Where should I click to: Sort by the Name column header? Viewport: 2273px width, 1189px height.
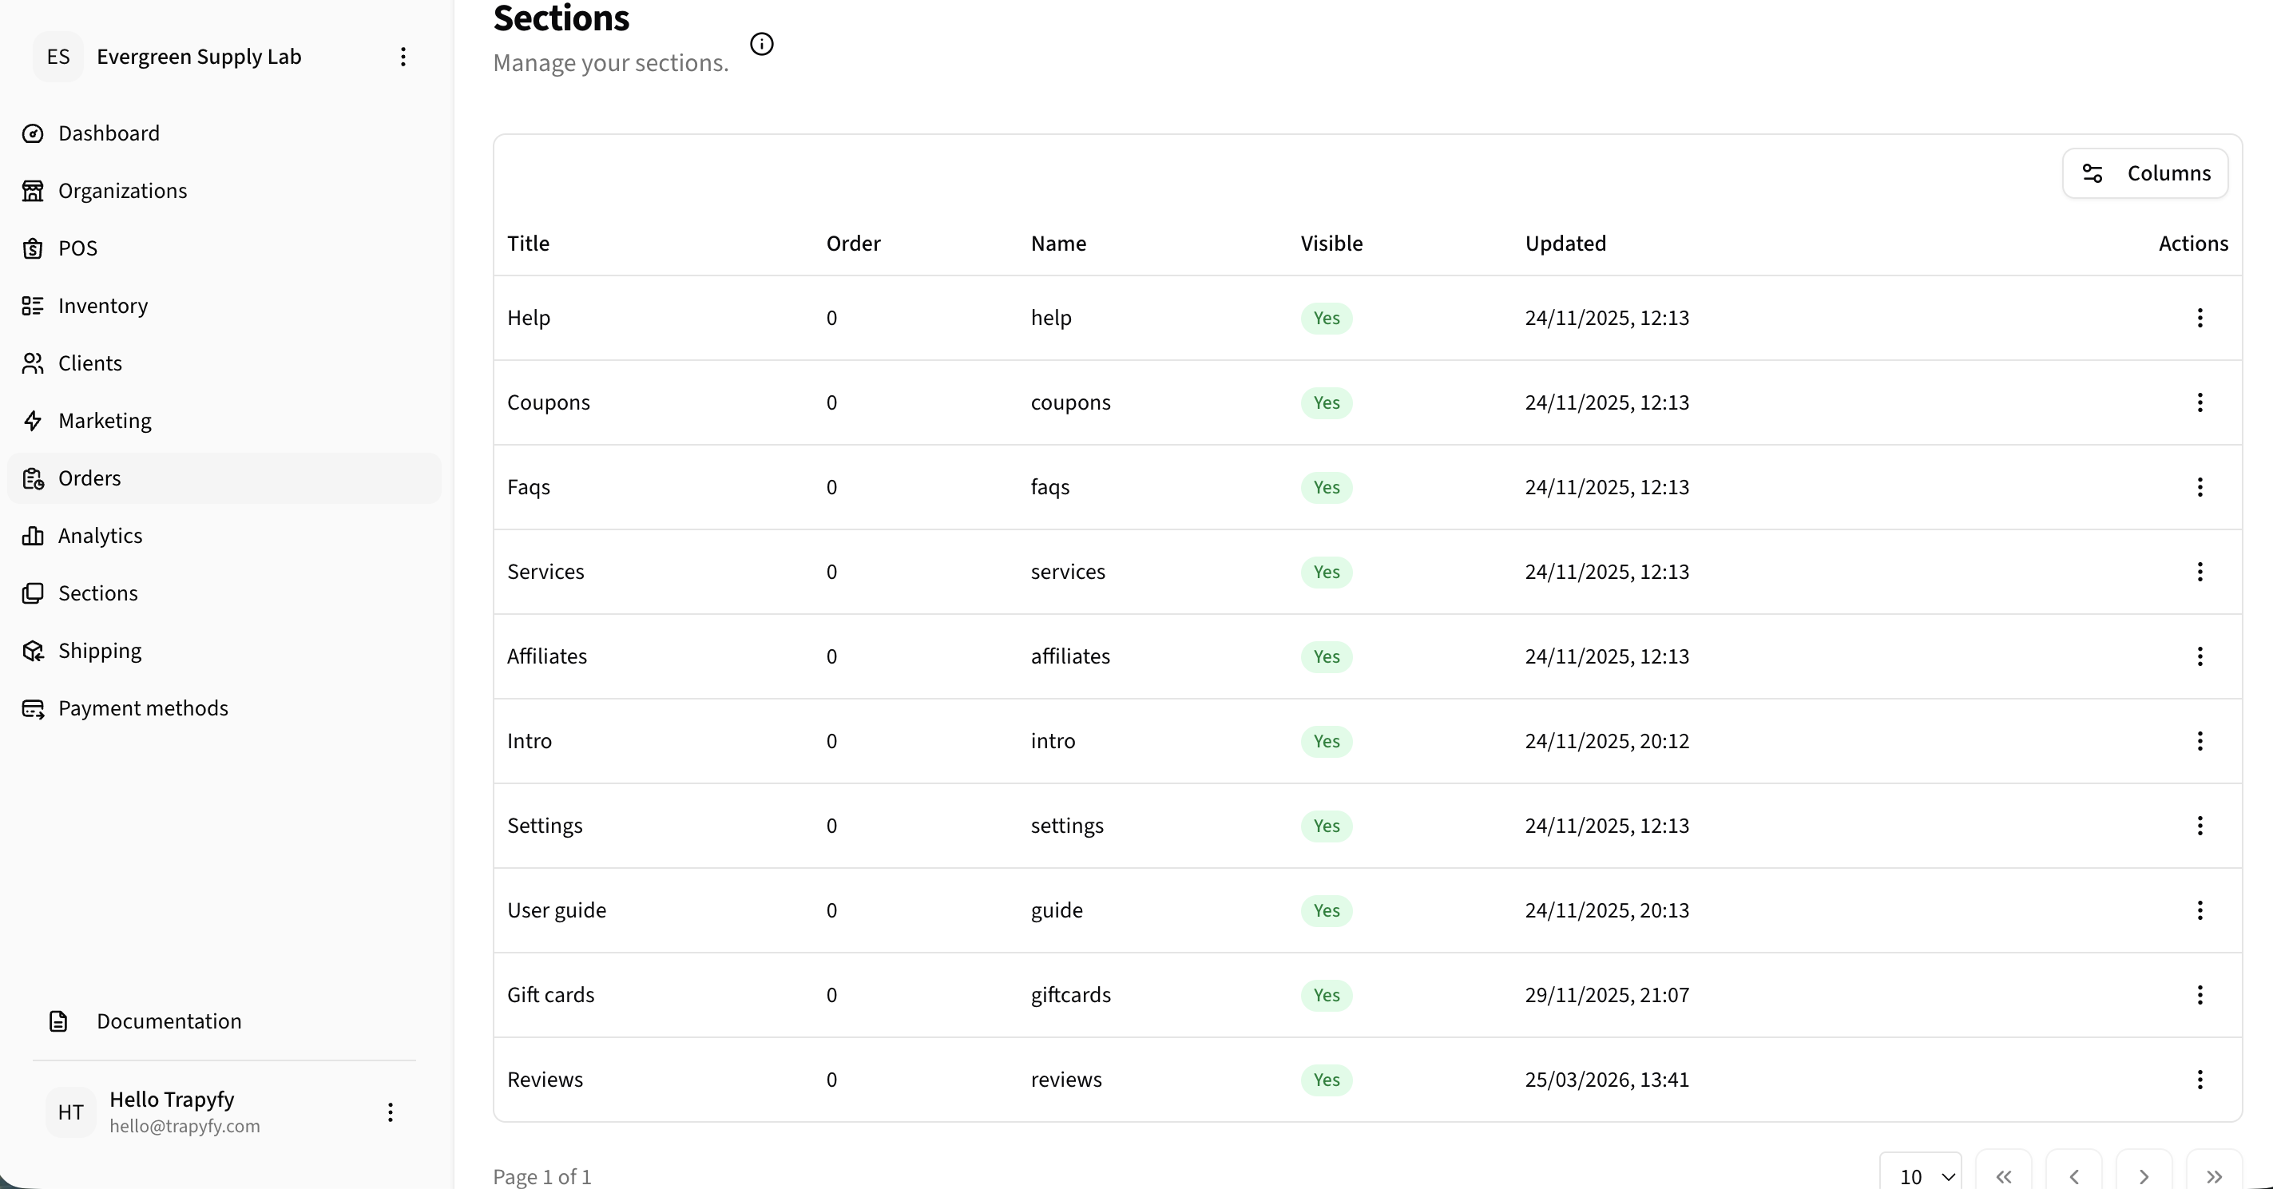tap(1059, 244)
